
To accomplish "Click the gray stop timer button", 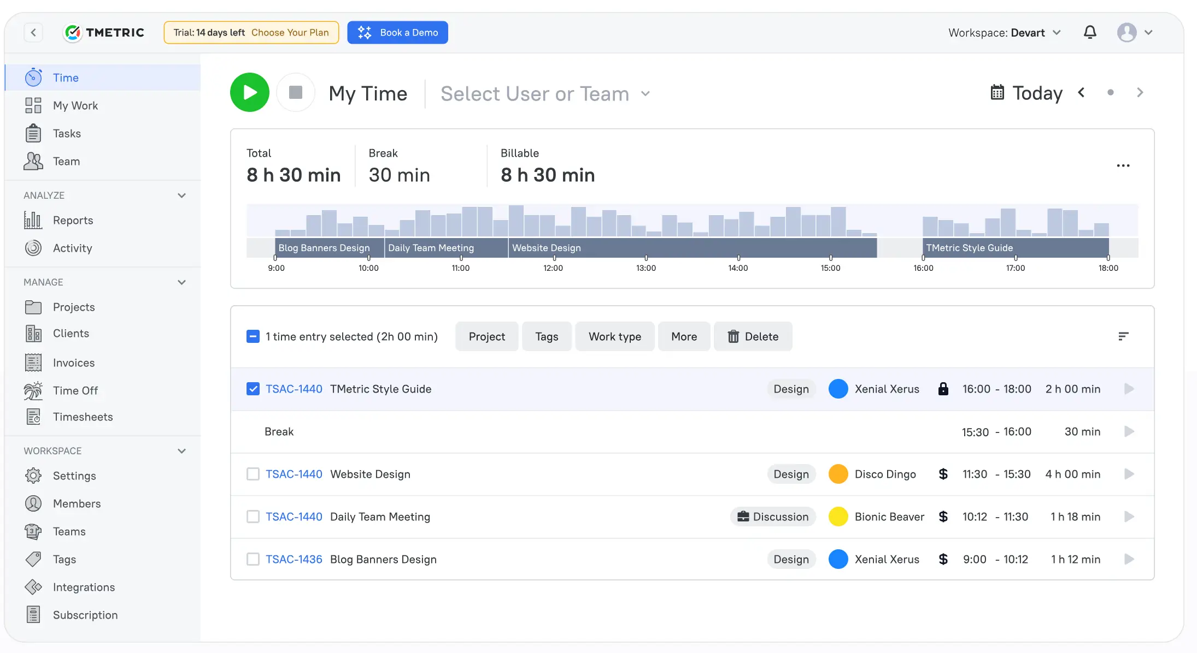I will [296, 92].
